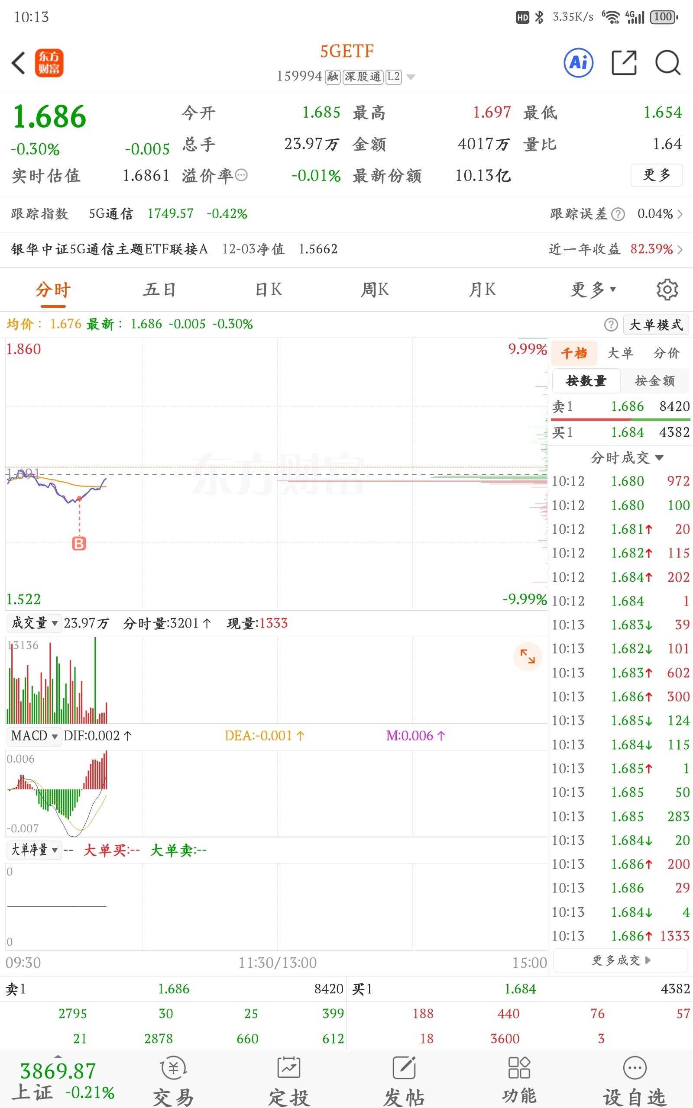
Task: Open MACD indicator dropdown
Action: point(33,736)
